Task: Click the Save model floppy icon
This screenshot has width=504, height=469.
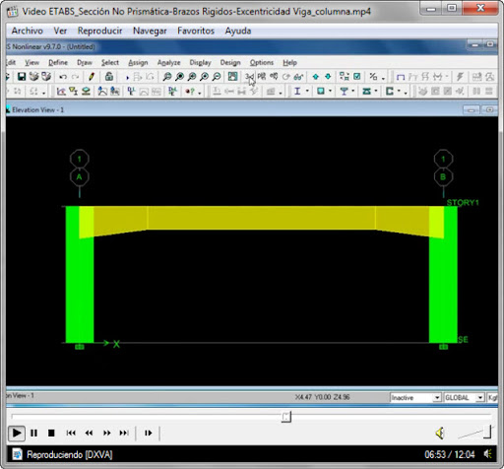Action: pyautogui.click(x=22, y=77)
